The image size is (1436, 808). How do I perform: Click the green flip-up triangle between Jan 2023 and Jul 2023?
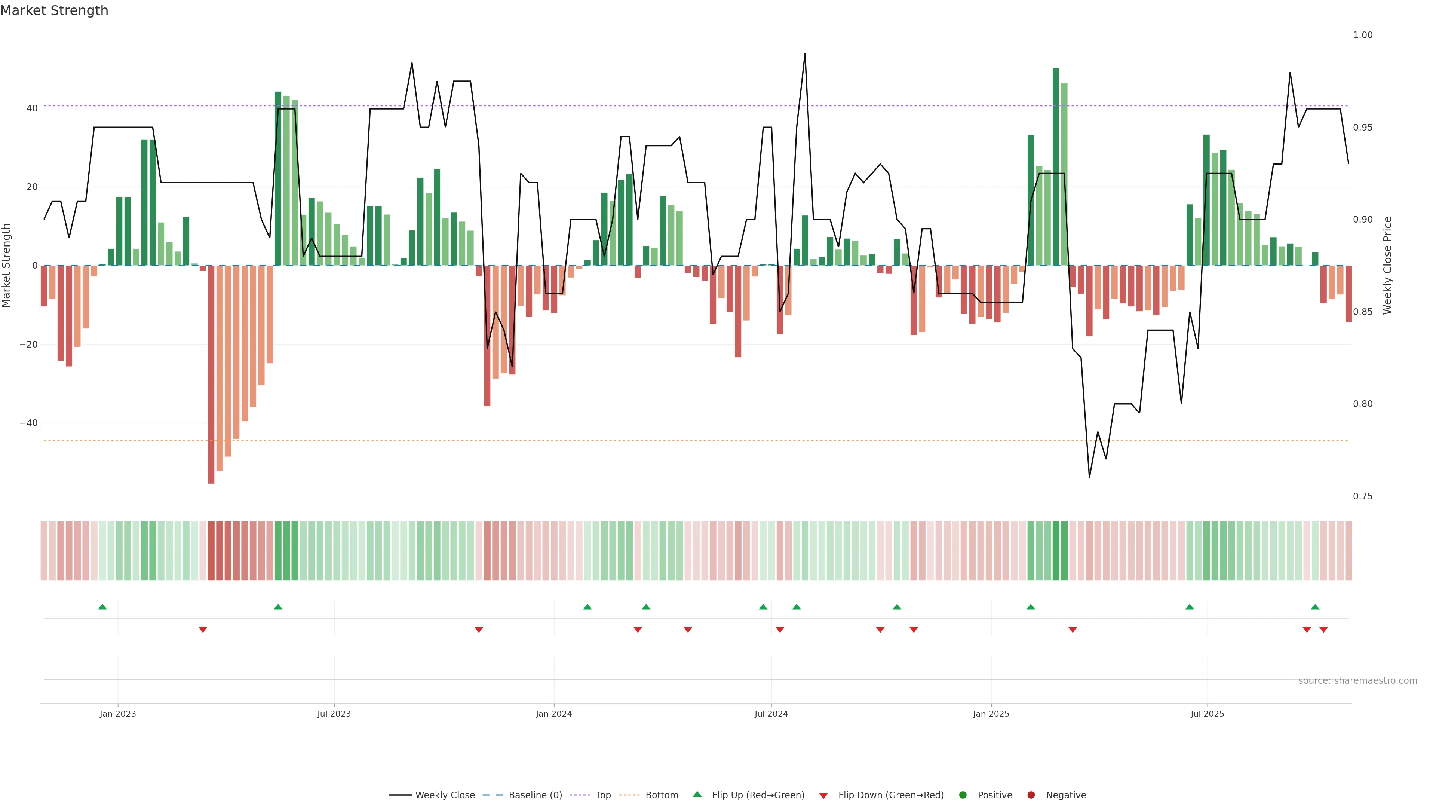point(278,607)
